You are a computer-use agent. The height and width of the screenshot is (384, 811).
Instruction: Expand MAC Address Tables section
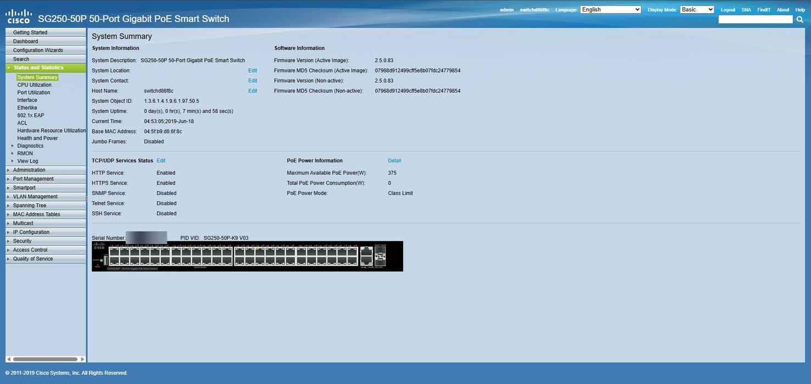point(46,214)
